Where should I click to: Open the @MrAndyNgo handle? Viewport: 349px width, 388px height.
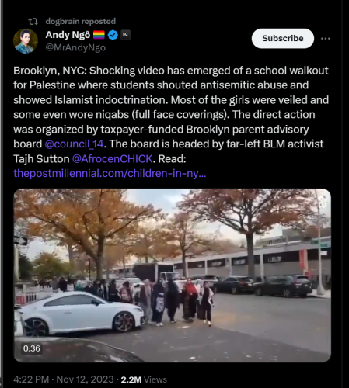point(75,48)
